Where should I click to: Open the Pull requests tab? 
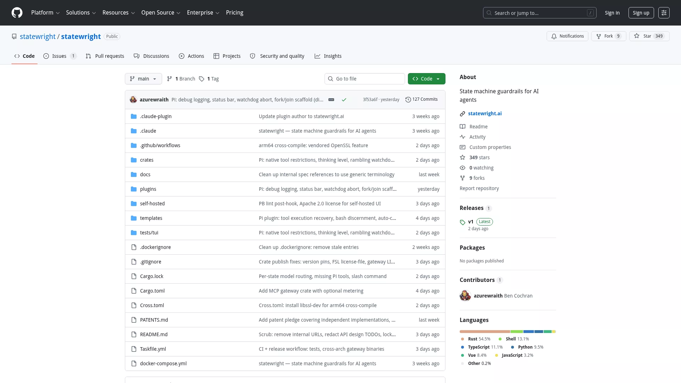(105, 56)
